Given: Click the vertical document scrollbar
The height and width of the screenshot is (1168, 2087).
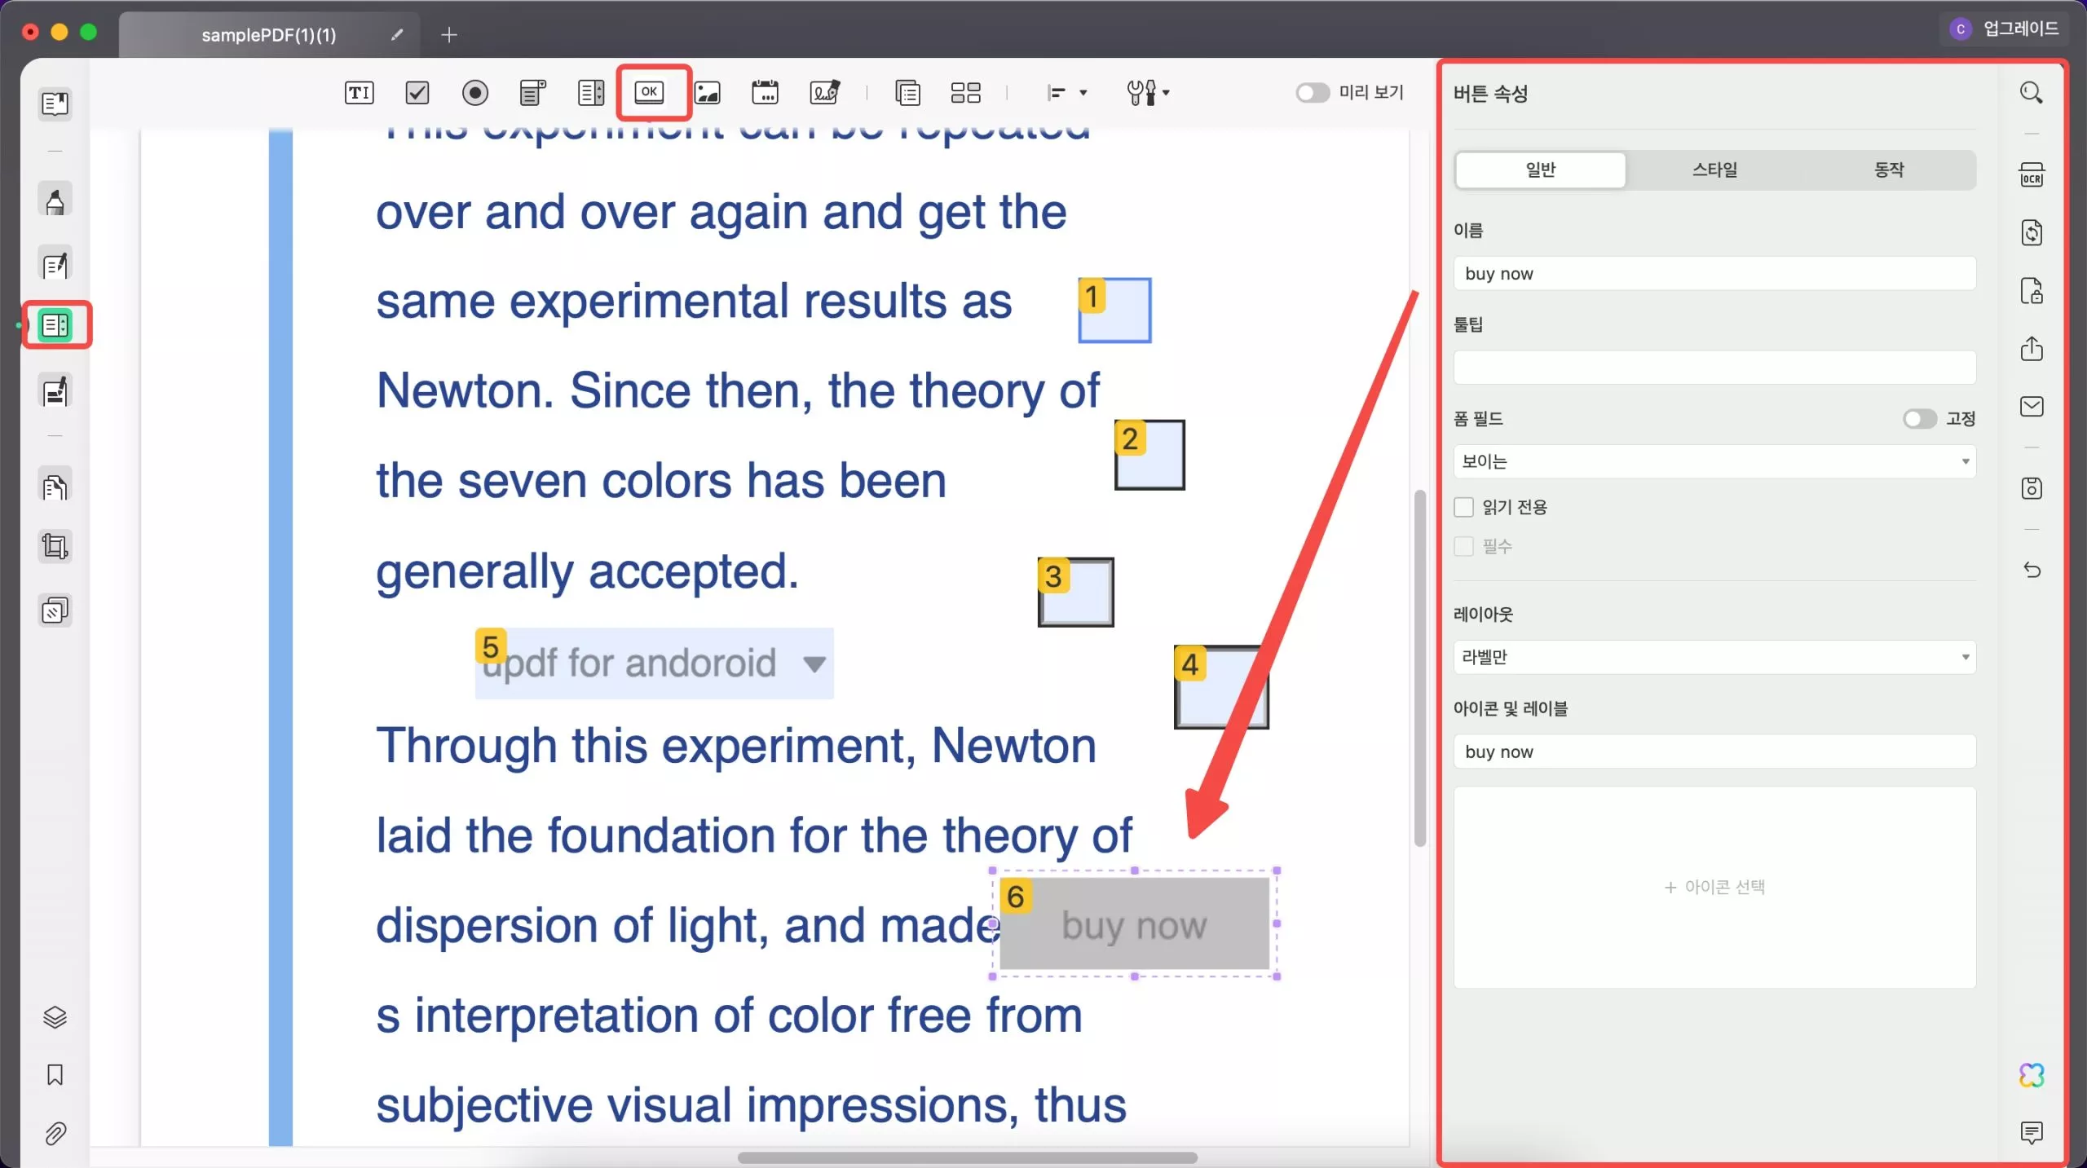Looking at the screenshot, I should tap(1419, 668).
